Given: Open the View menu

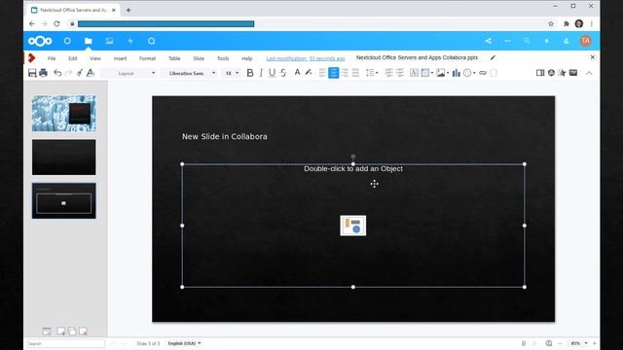Looking at the screenshot, I should 95,58.
